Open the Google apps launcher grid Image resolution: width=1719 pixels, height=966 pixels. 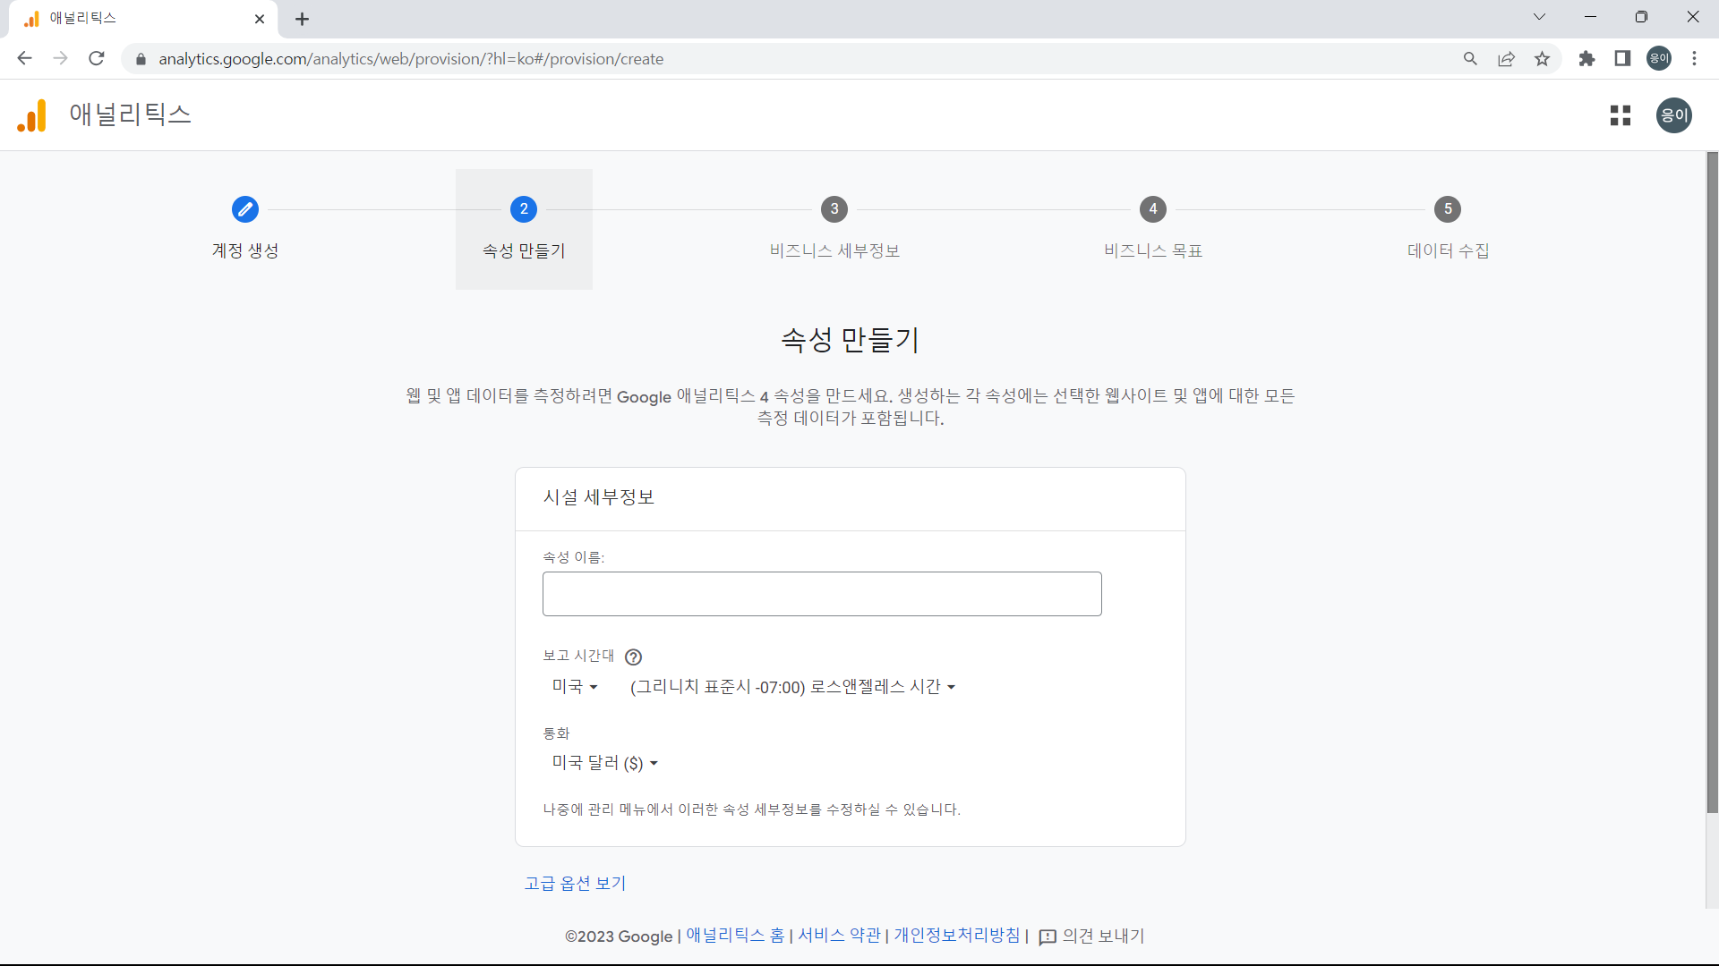(x=1621, y=114)
